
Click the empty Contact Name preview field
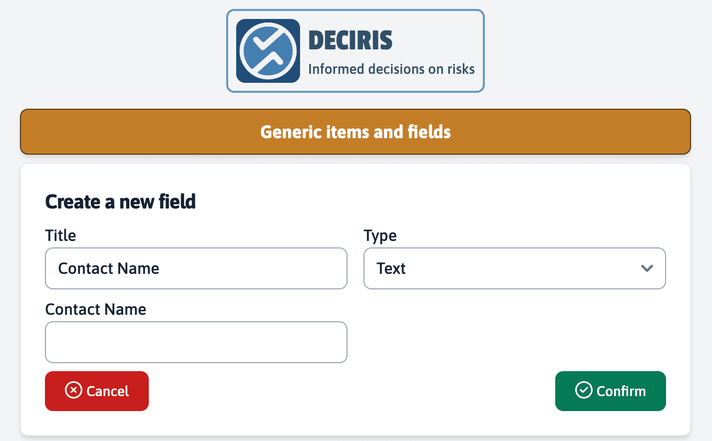click(x=196, y=342)
